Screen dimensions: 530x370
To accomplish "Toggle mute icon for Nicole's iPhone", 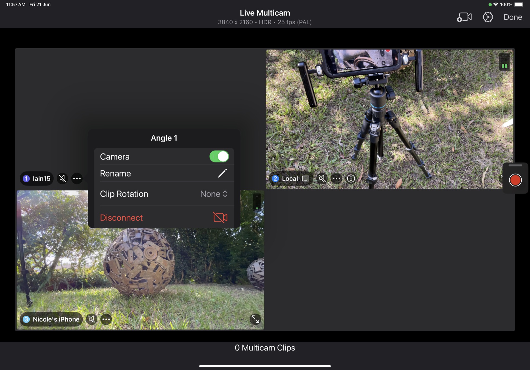I will (92, 319).
